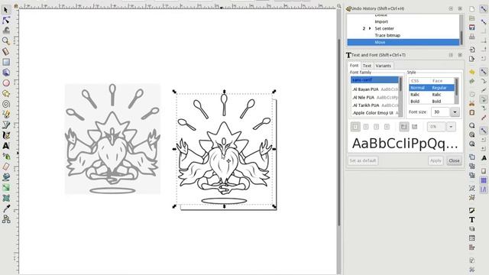Toggle left text alignment button
Image resolution: width=489 pixels, height=275 pixels.
(x=355, y=127)
